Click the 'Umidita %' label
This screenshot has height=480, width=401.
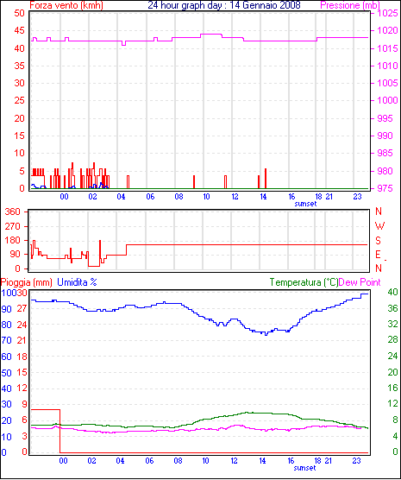pos(77,282)
